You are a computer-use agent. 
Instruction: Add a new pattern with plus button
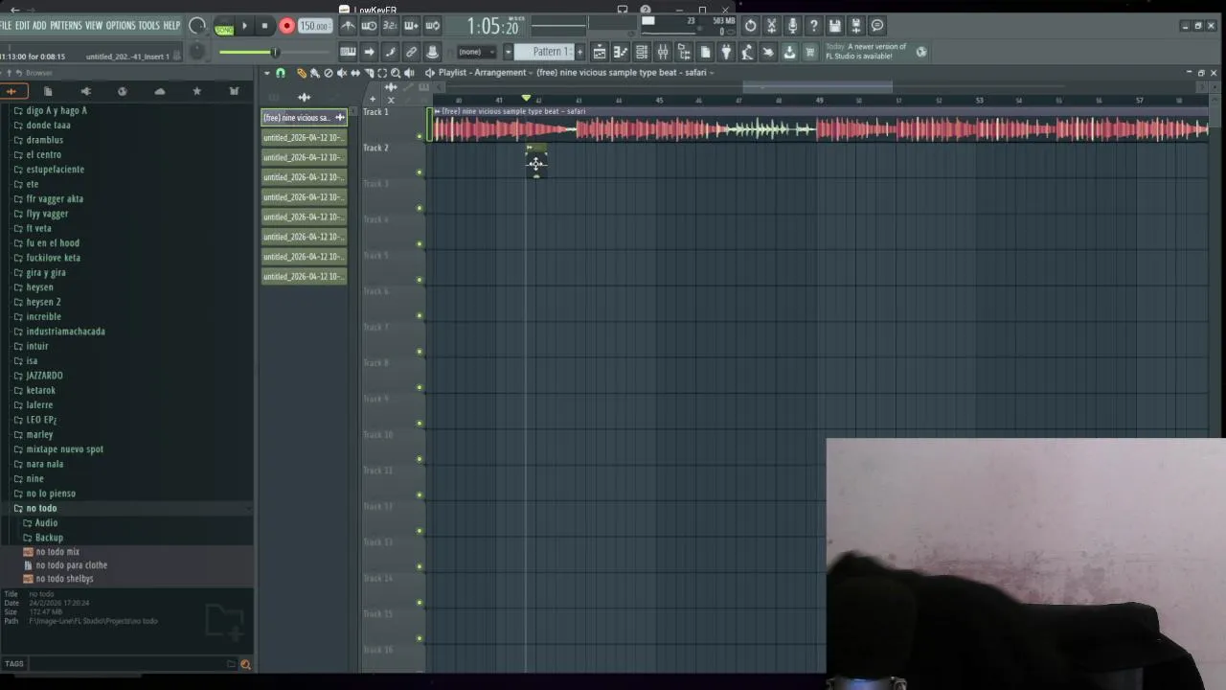pos(579,52)
